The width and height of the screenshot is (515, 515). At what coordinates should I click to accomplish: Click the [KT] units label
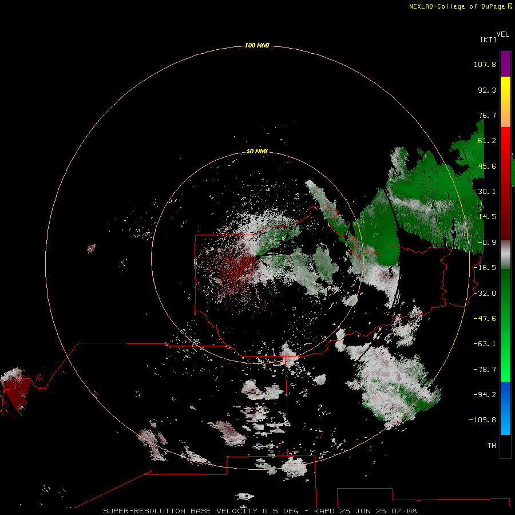488,39
